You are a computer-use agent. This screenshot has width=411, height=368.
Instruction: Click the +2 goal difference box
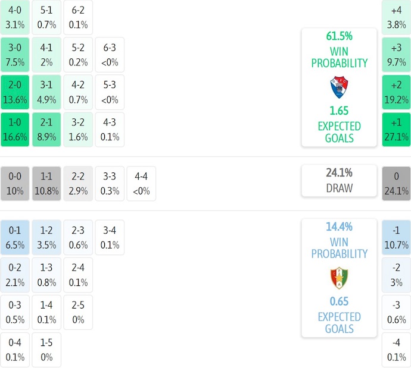pyautogui.click(x=396, y=92)
